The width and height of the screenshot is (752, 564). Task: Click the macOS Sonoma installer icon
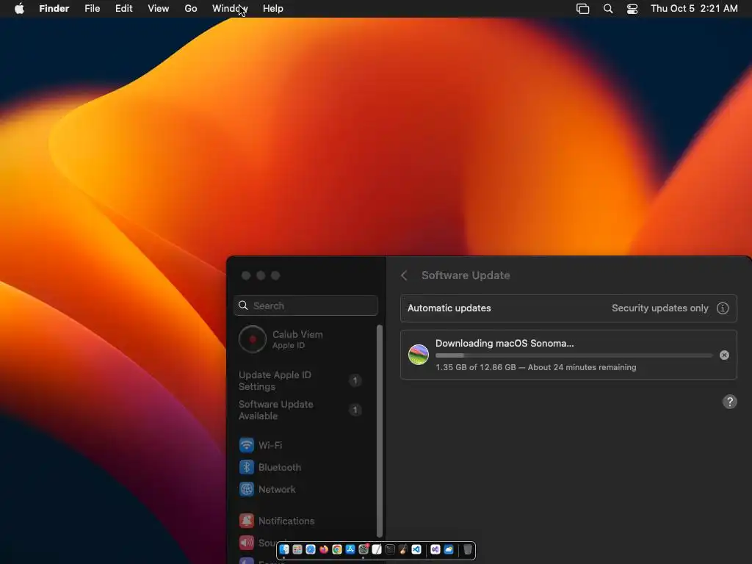[418, 355]
